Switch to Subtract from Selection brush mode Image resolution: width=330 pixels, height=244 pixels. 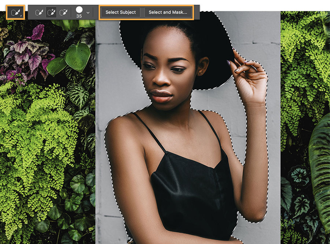click(63, 12)
